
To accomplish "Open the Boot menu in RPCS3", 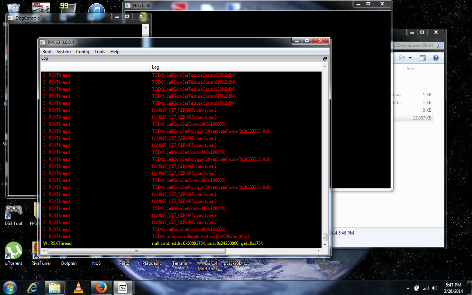I will (x=47, y=52).
